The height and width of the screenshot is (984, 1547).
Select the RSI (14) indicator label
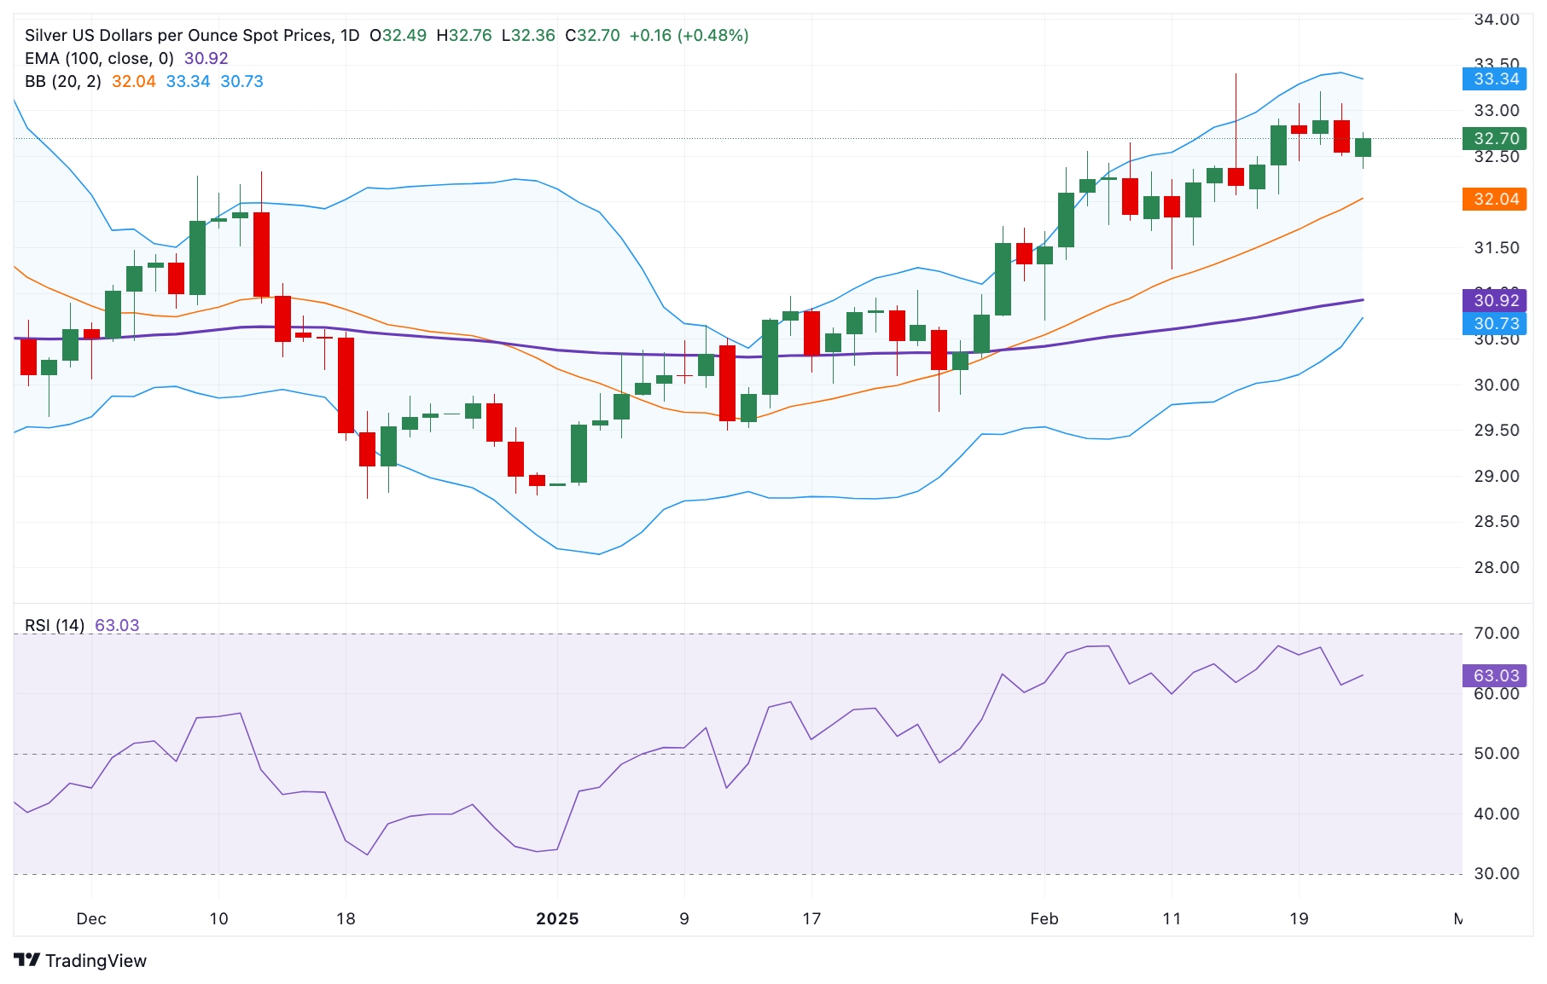click(x=55, y=625)
